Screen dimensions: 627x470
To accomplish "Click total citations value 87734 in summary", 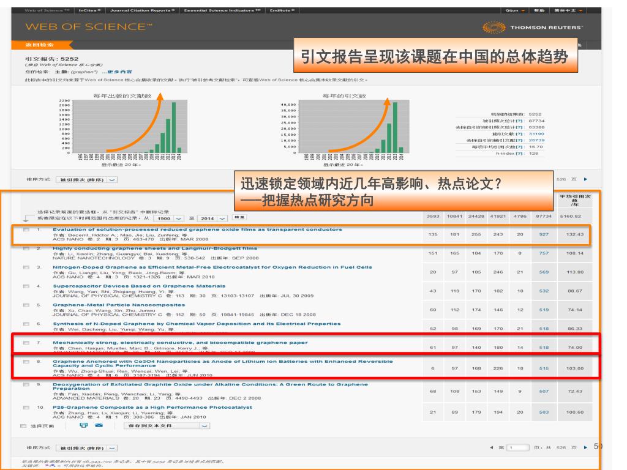I will (536, 121).
